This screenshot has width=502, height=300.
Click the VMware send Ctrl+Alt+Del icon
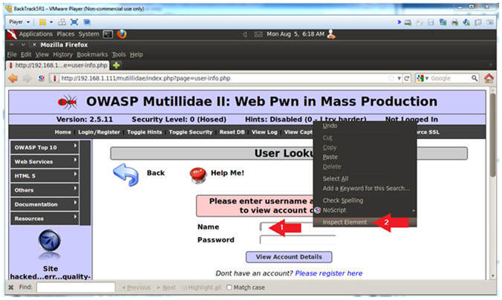pos(62,22)
